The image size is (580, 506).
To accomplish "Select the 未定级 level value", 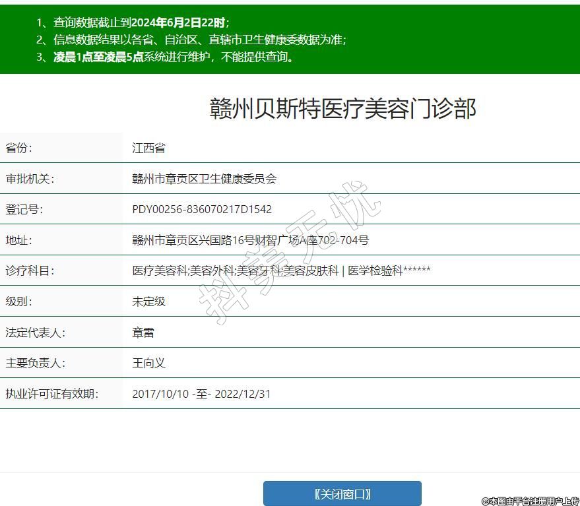I will click(x=148, y=301).
